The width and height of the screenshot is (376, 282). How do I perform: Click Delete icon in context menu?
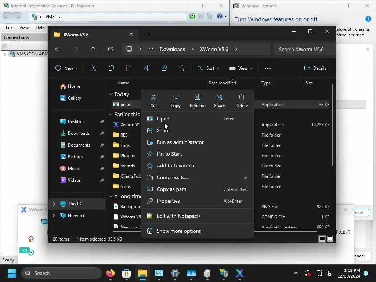point(242,101)
